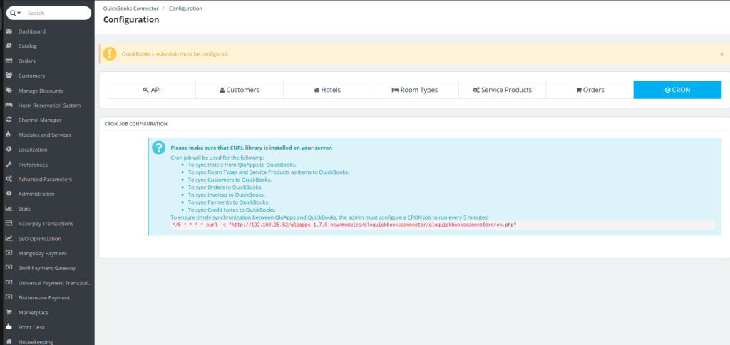Click the SEO Optimization line chart icon
Image resolution: width=730 pixels, height=345 pixels.
9,238
